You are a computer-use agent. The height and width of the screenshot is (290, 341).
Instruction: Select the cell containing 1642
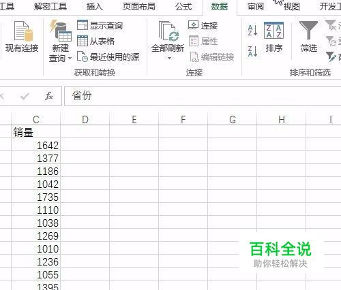point(36,145)
